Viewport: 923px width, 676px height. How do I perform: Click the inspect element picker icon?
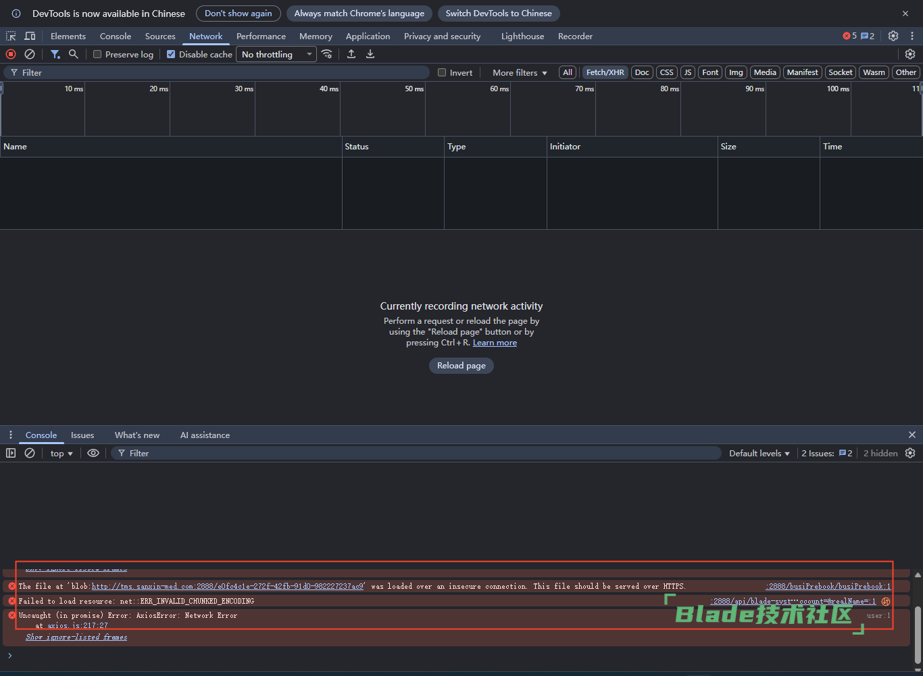point(11,36)
